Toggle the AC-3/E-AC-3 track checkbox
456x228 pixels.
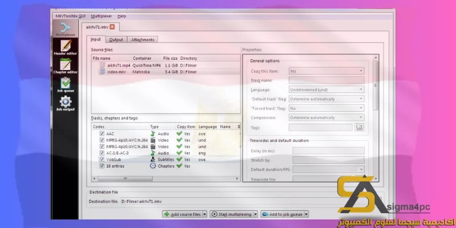click(102, 153)
